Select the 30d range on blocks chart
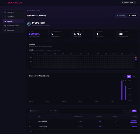Image resolution: width=140 pixels, height=134 pixels. (129, 77)
